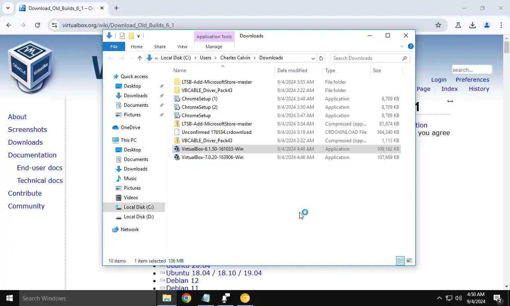The width and height of the screenshot is (510, 306).
Task: Open the Share ribbon tab
Action: pos(160,47)
